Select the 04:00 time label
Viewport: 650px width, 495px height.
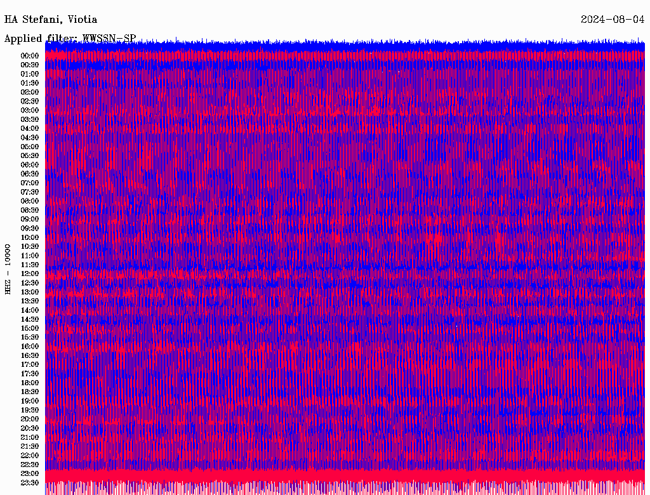(30, 129)
